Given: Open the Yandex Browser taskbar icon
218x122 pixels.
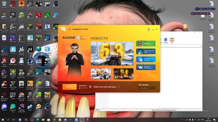Looking at the screenshot, I should click(60, 120).
